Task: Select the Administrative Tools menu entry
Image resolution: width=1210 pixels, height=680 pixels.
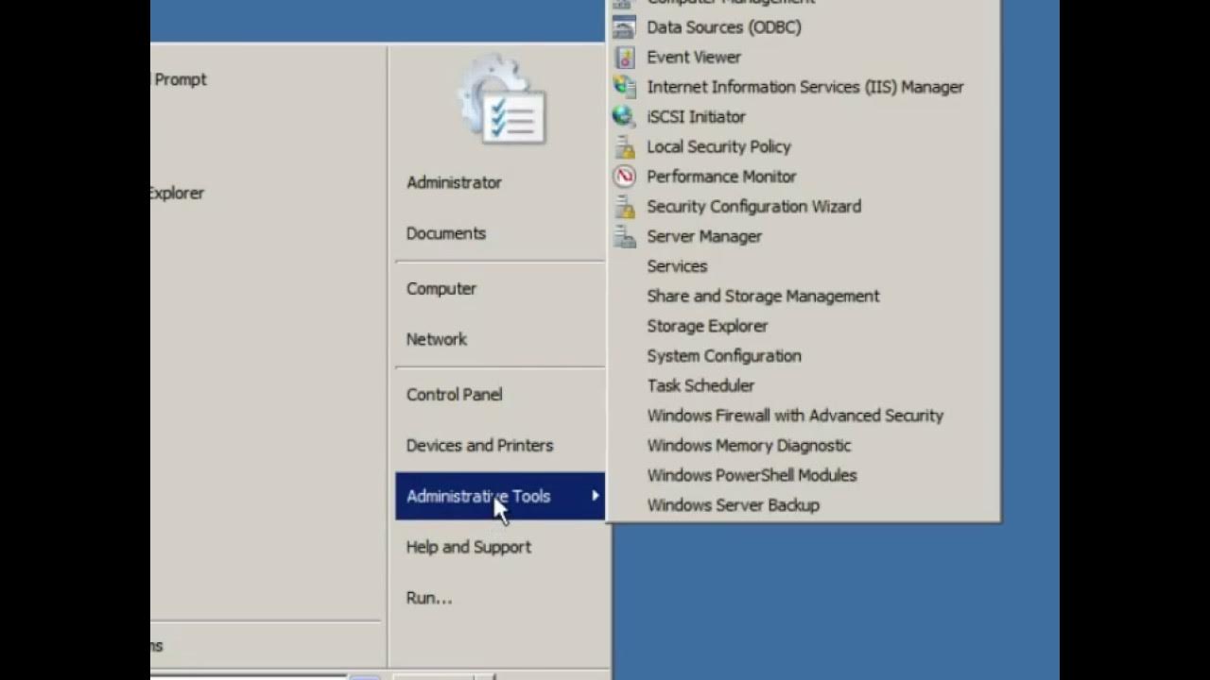Action: pos(500,496)
